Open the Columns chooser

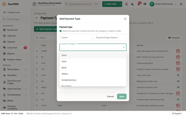[174, 38]
